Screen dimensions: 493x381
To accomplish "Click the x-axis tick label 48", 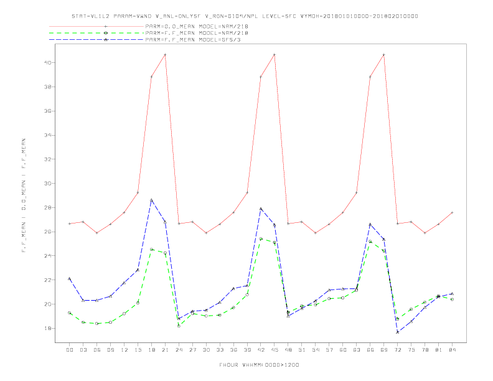I will pos(288,350).
